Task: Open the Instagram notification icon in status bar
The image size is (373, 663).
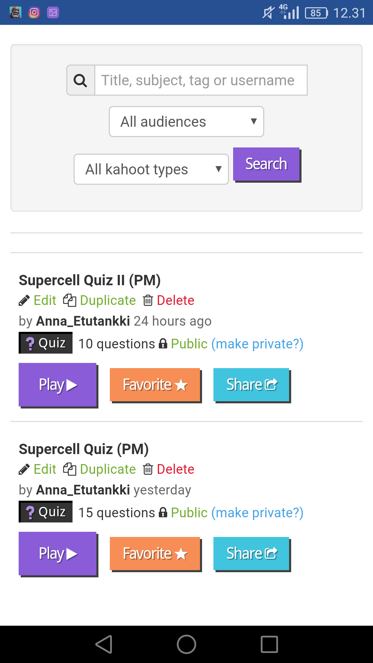Action: (x=34, y=13)
